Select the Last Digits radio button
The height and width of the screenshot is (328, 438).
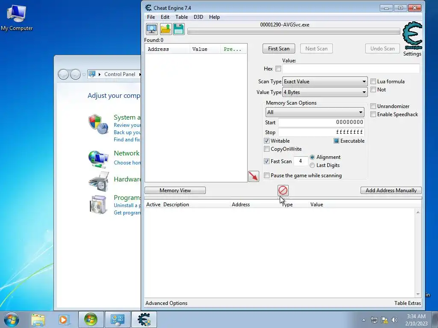tap(312, 165)
